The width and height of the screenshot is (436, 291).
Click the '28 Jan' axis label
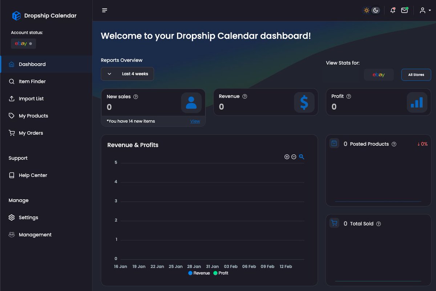(194, 267)
